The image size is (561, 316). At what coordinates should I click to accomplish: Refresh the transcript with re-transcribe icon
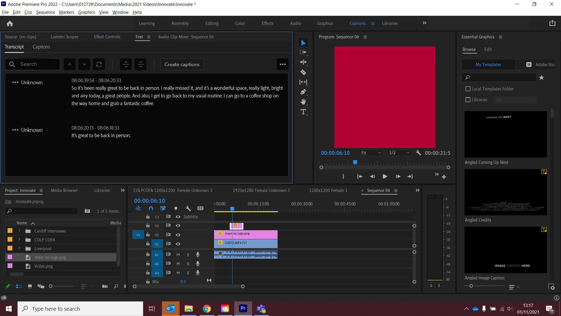pos(99,64)
